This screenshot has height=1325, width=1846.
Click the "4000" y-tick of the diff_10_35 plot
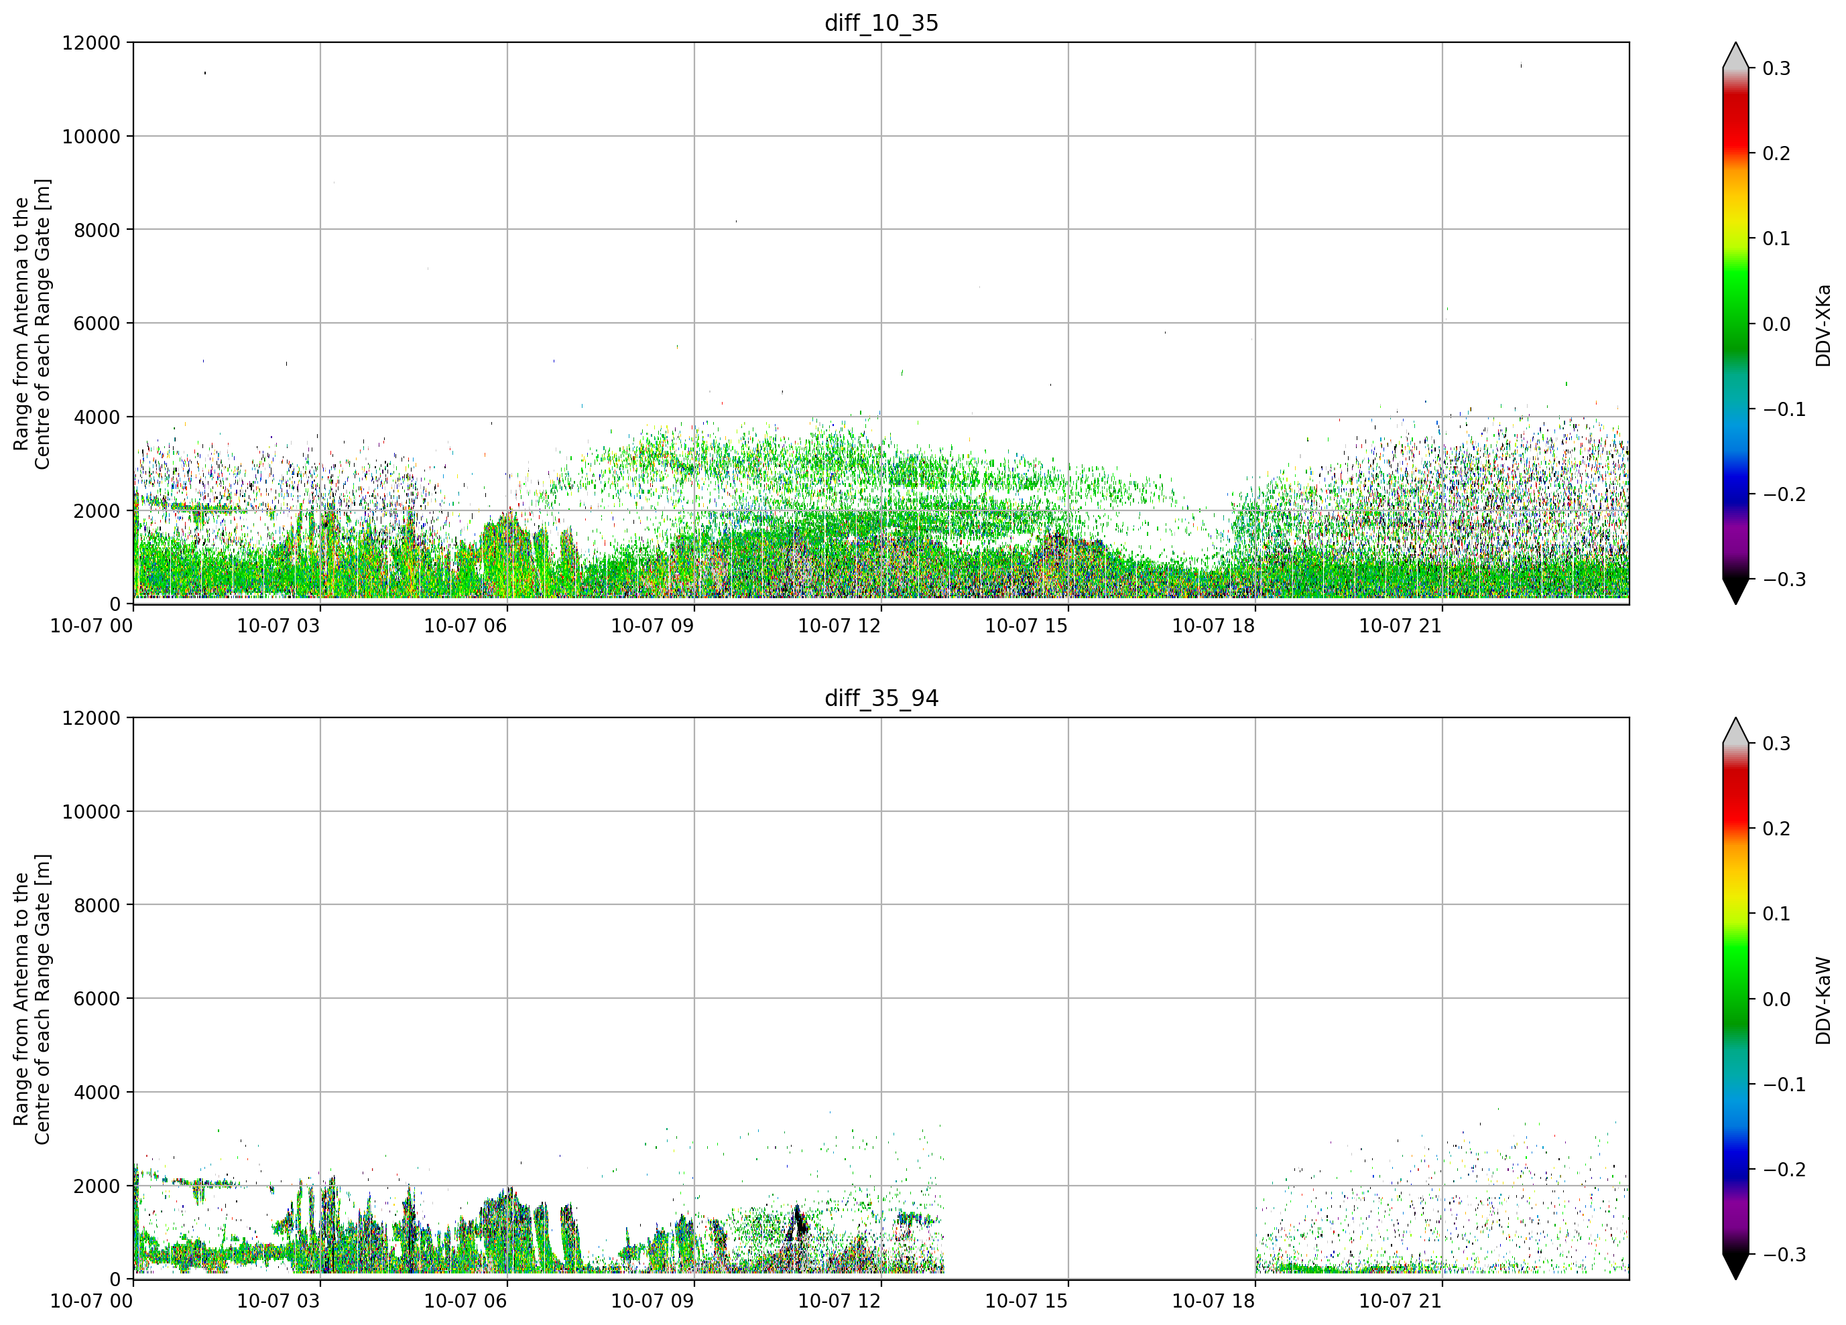tap(97, 417)
